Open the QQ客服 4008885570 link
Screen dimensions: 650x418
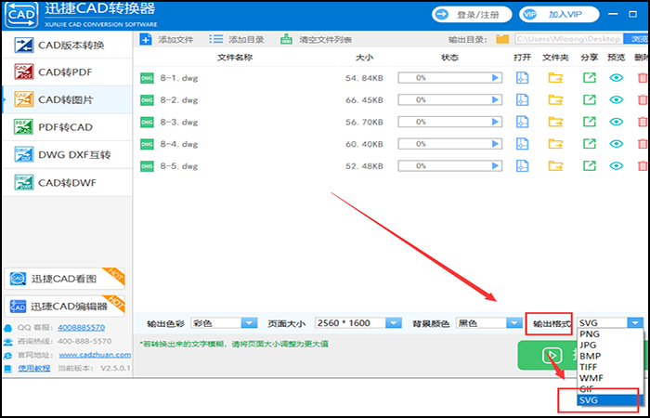(x=82, y=328)
